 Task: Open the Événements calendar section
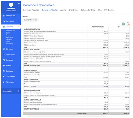point(4,60)
